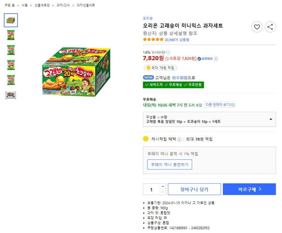
Task: Click the five-star rating display
Action: tap(153, 39)
